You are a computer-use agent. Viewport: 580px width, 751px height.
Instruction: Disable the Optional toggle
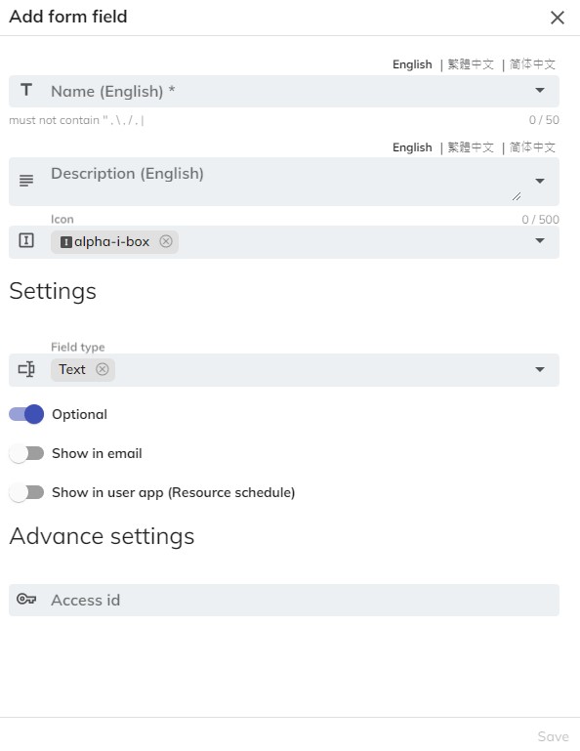[x=26, y=414]
